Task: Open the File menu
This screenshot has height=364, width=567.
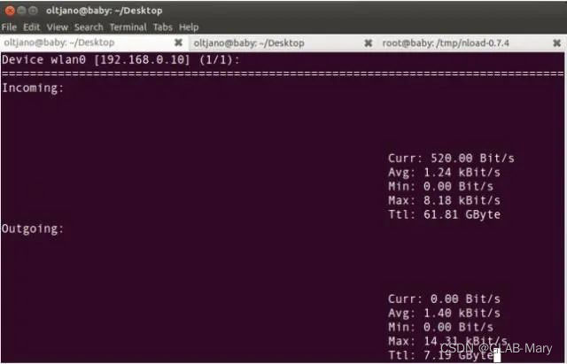Action: pyautogui.click(x=9, y=27)
